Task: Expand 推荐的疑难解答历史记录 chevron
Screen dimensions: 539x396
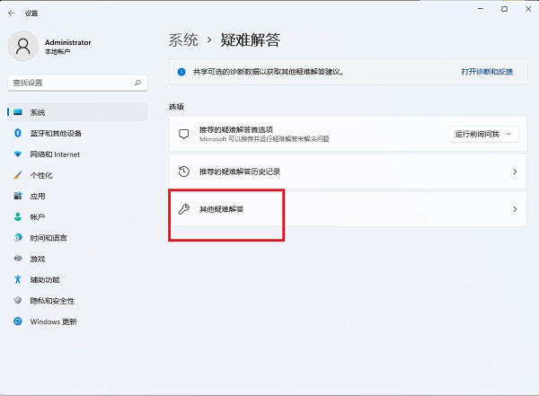Action: pos(514,172)
